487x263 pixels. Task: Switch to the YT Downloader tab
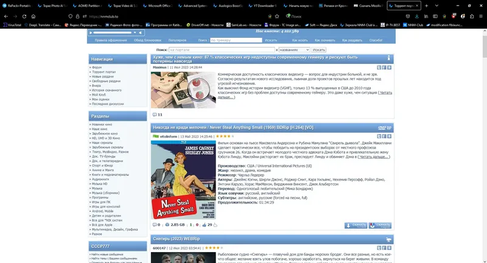264,5
